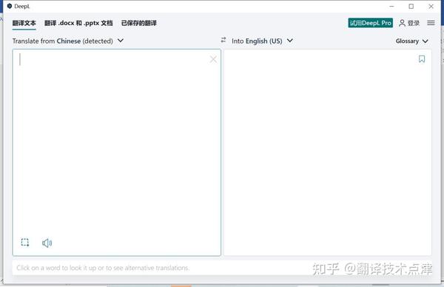Save translation using the bookmark icon
The image size is (444, 287).
(x=422, y=59)
